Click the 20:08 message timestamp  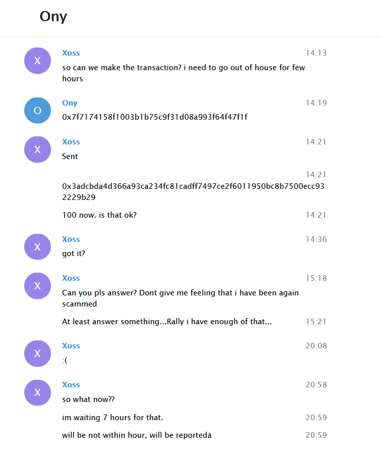point(316,346)
